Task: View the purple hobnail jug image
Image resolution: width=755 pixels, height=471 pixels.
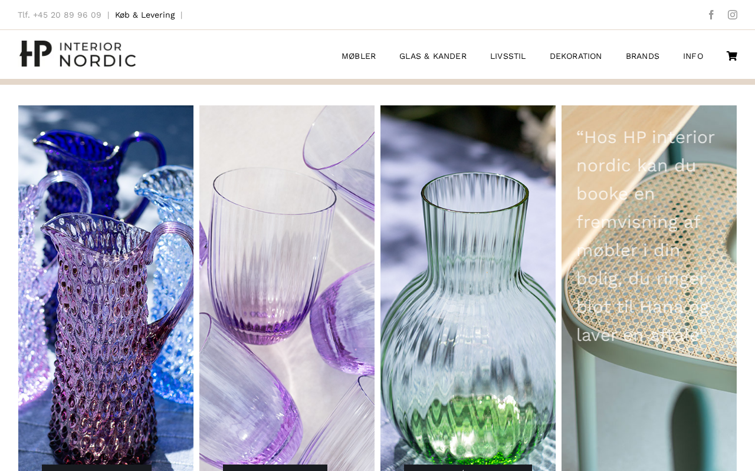Action: click(x=106, y=284)
